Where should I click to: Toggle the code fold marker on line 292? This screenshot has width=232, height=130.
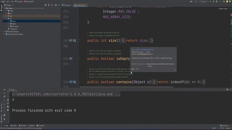pyautogui.click(x=78, y=59)
